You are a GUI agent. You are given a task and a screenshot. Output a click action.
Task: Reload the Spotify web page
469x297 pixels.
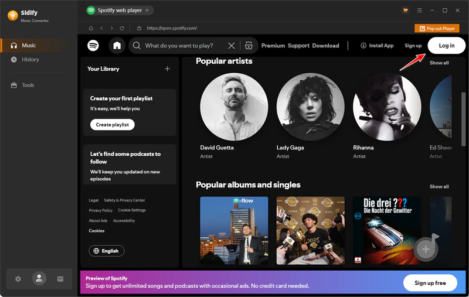tap(122, 28)
